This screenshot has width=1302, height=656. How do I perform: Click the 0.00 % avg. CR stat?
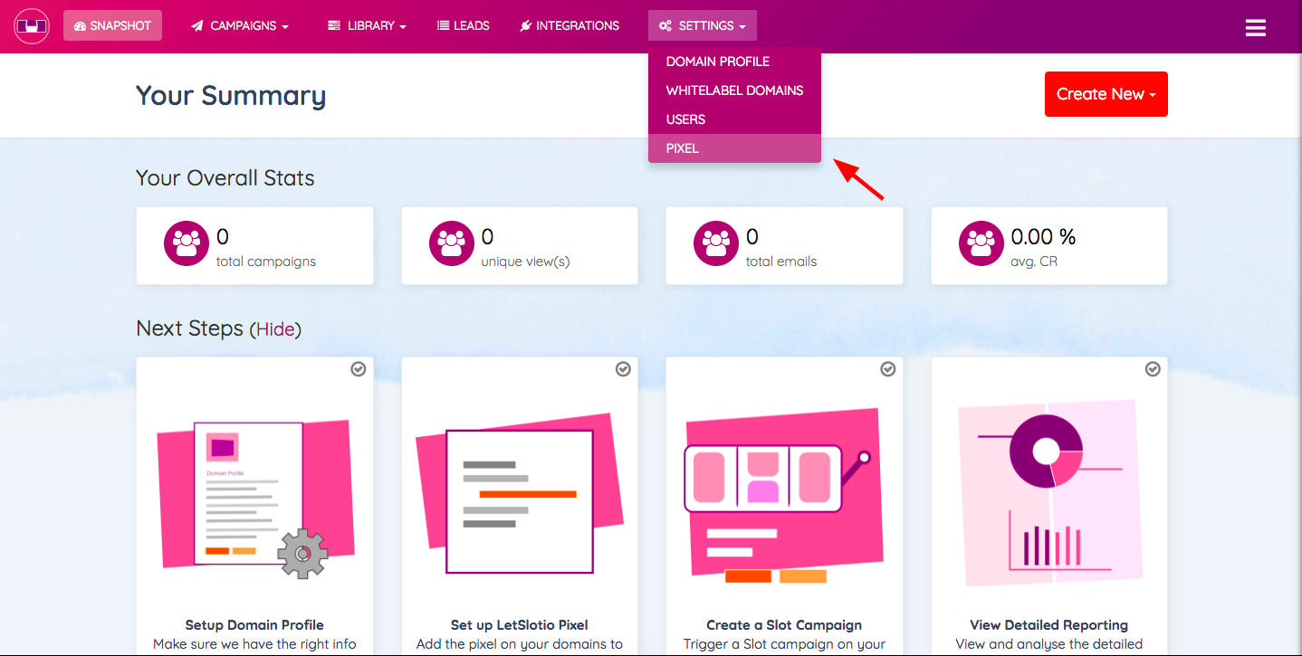1049,246
